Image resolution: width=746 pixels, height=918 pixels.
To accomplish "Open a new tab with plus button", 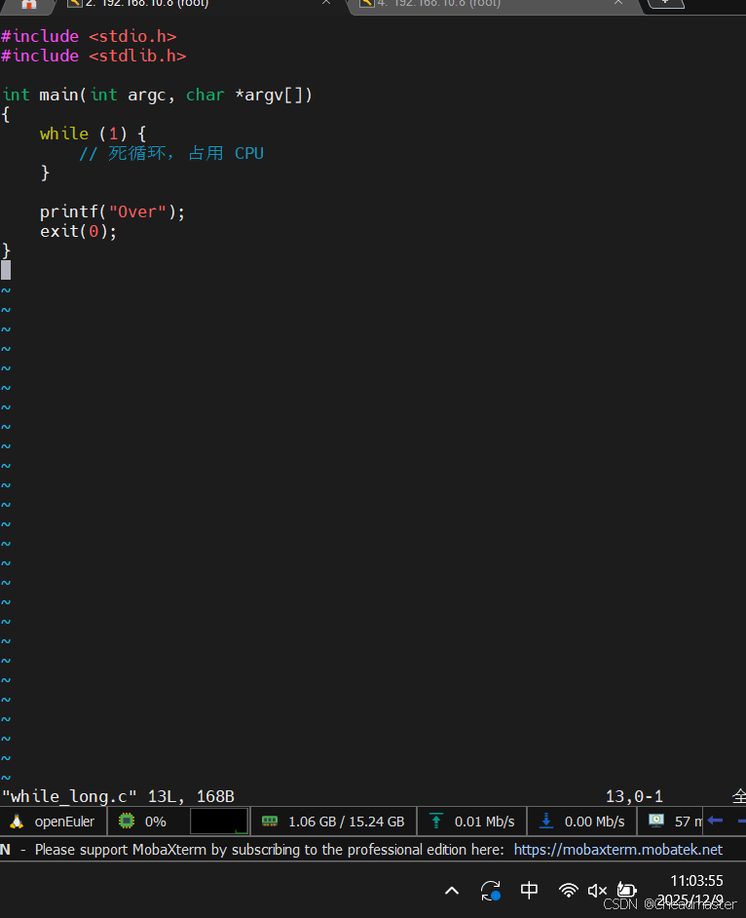I will coord(665,3).
